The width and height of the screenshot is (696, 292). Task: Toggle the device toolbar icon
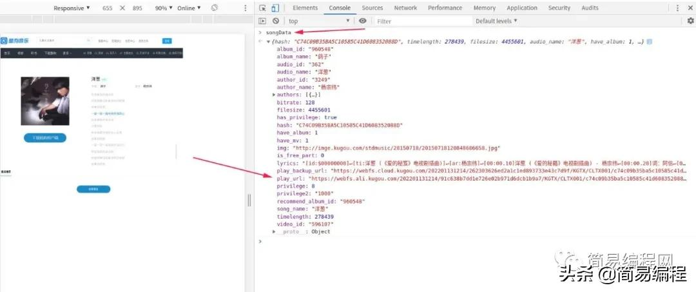pos(275,8)
